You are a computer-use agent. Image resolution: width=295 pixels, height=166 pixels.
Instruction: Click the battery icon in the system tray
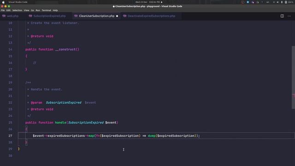tap(286, 2)
